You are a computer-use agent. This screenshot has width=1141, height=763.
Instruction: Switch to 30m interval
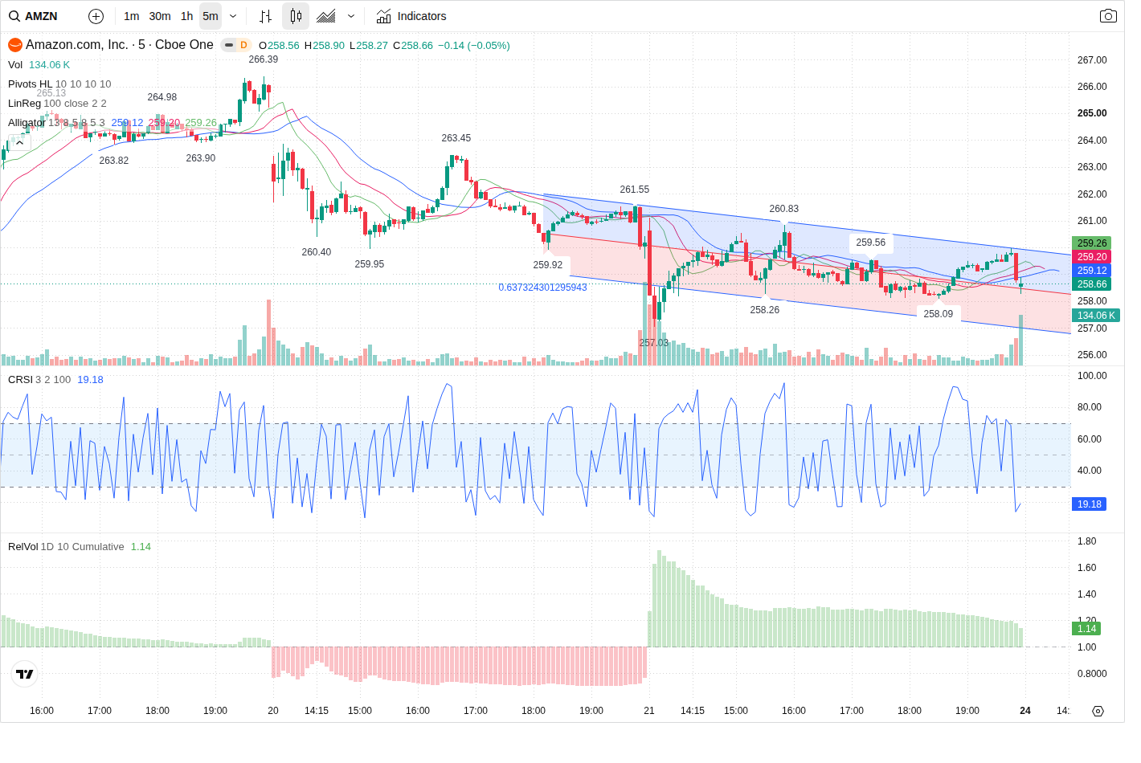coord(160,16)
